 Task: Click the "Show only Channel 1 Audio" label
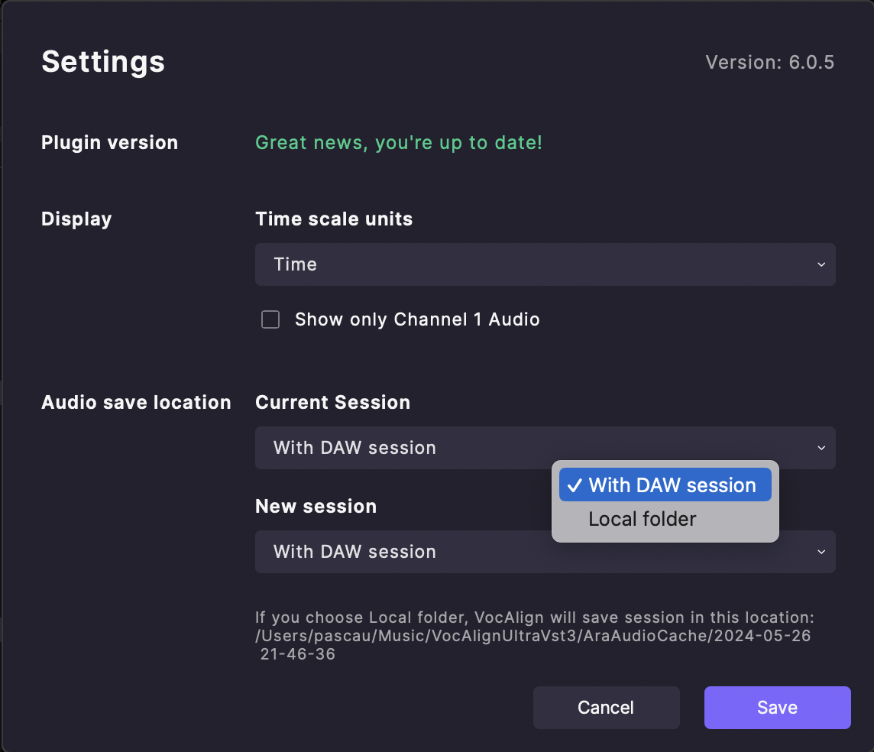pos(417,319)
